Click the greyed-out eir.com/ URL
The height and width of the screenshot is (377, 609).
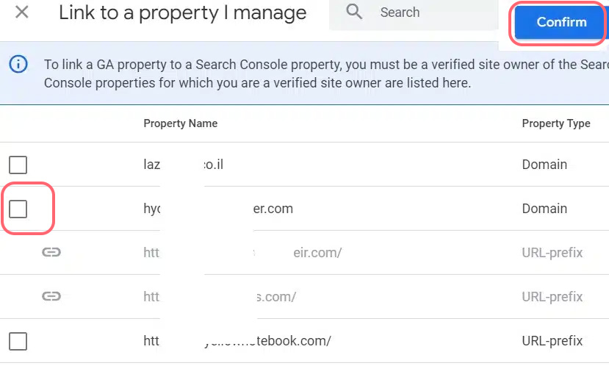click(242, 253)
